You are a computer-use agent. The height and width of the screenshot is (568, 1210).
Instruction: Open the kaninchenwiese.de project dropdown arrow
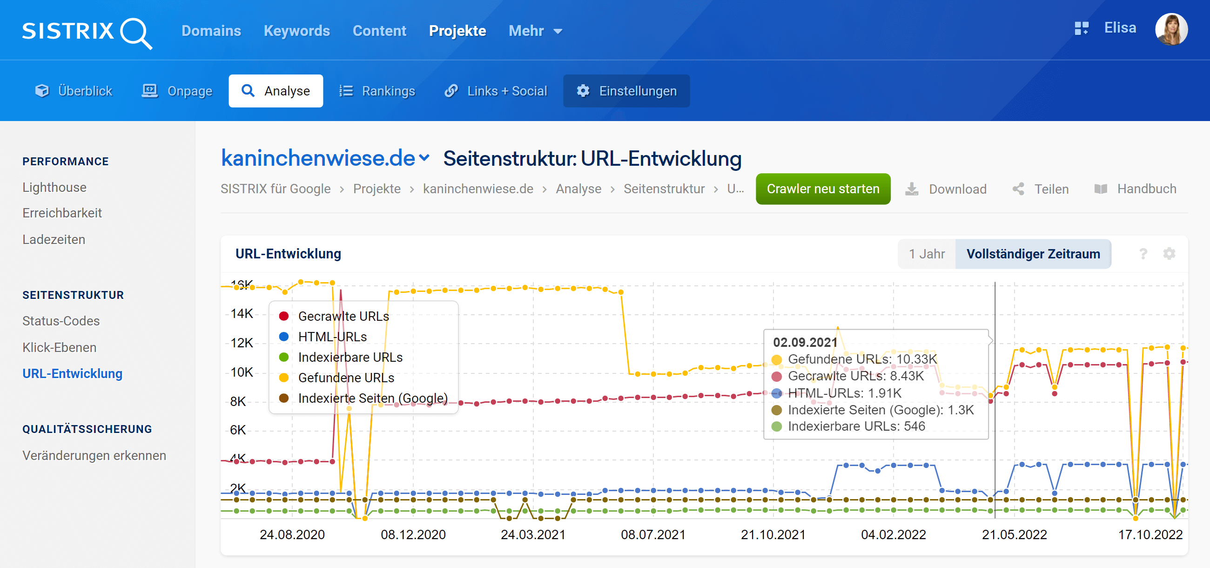tap(424, 158)
